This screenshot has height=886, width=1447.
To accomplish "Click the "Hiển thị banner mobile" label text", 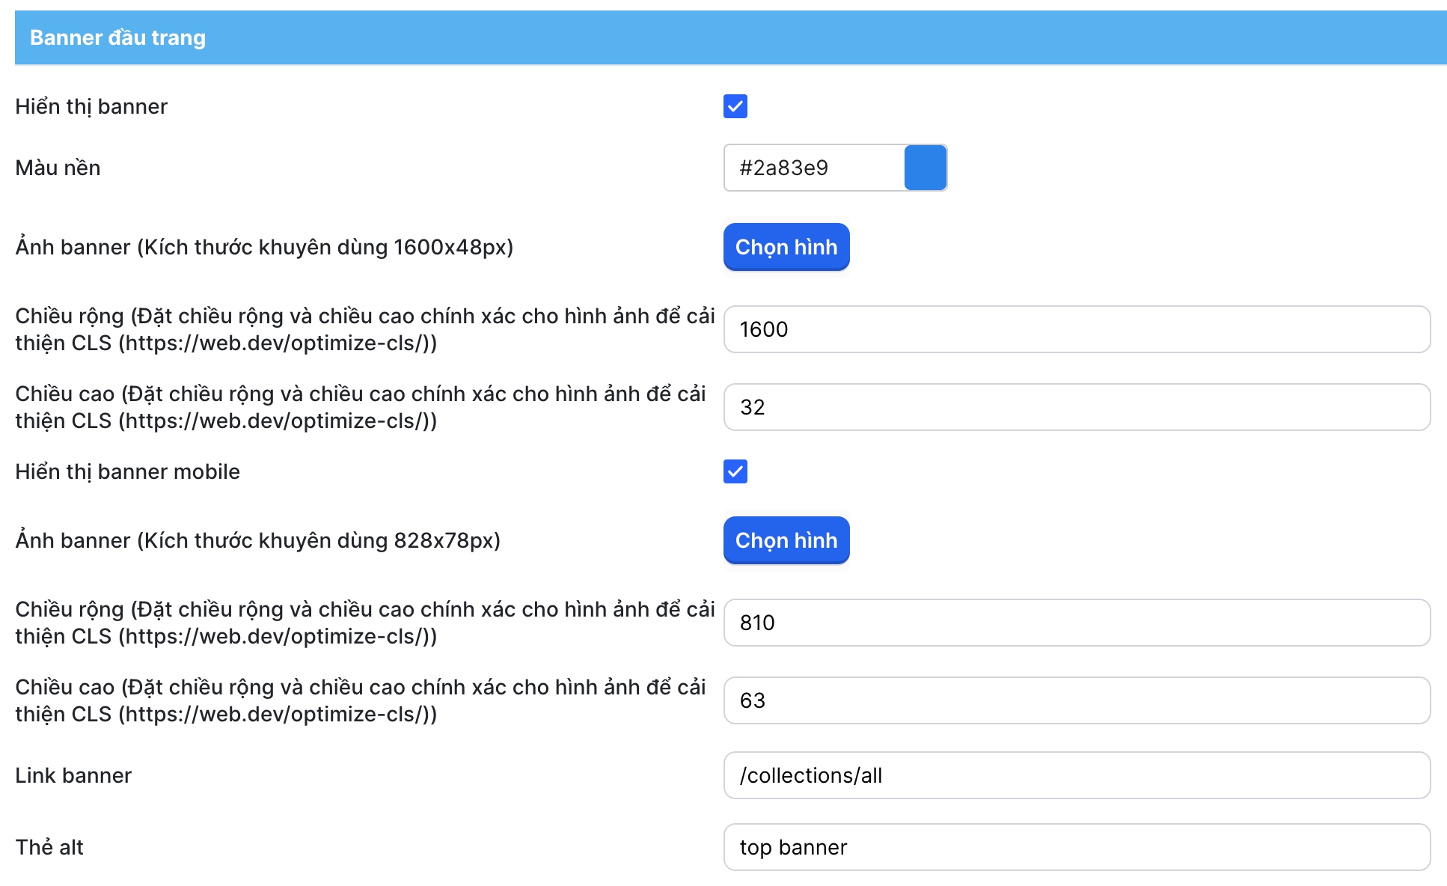I will coord(127,471).
